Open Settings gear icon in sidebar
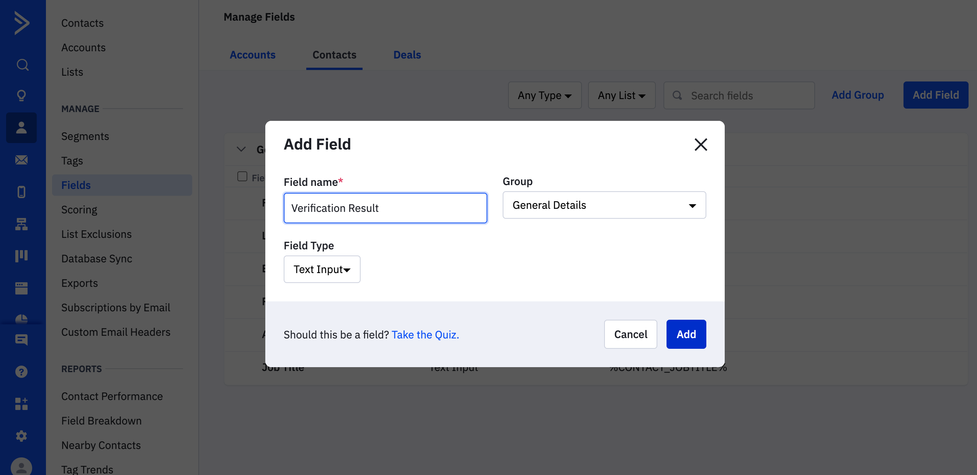Screen dimensions: 977x475 coord(21,436)
